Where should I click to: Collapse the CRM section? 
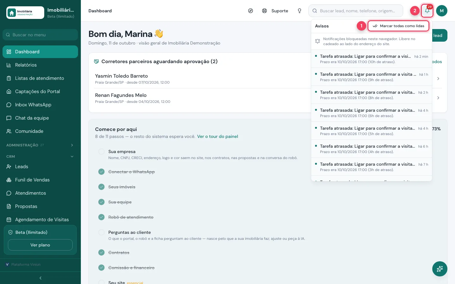pyautogui.click(x=40, y=157)
